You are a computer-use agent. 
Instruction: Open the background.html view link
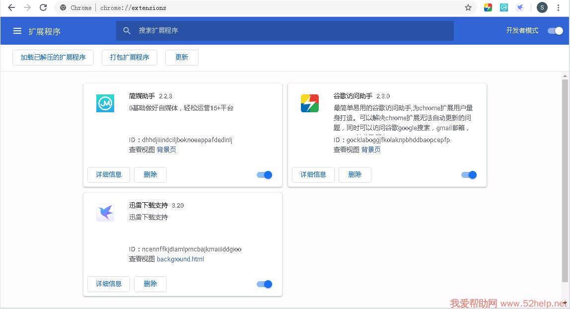coord(180,259)
